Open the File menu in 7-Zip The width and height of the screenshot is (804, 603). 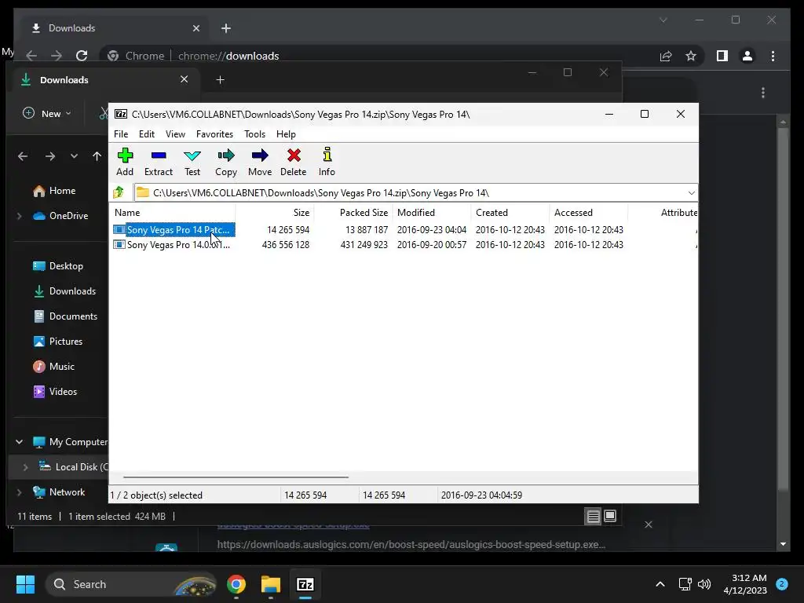tap(121, 133)
